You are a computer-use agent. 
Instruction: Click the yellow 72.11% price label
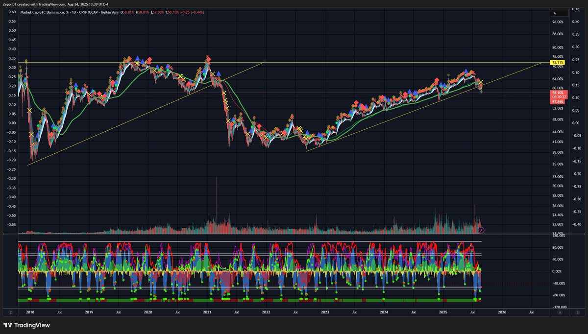click(x=558, y=63)
